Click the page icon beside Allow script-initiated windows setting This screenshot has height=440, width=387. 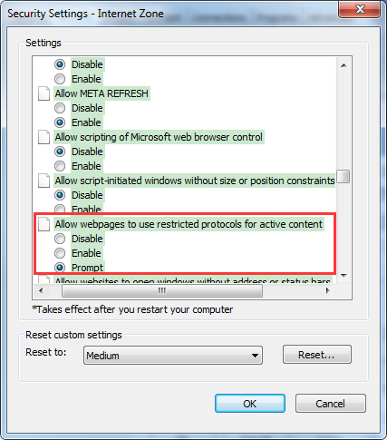pyautogui.click(x=44, y=181)
